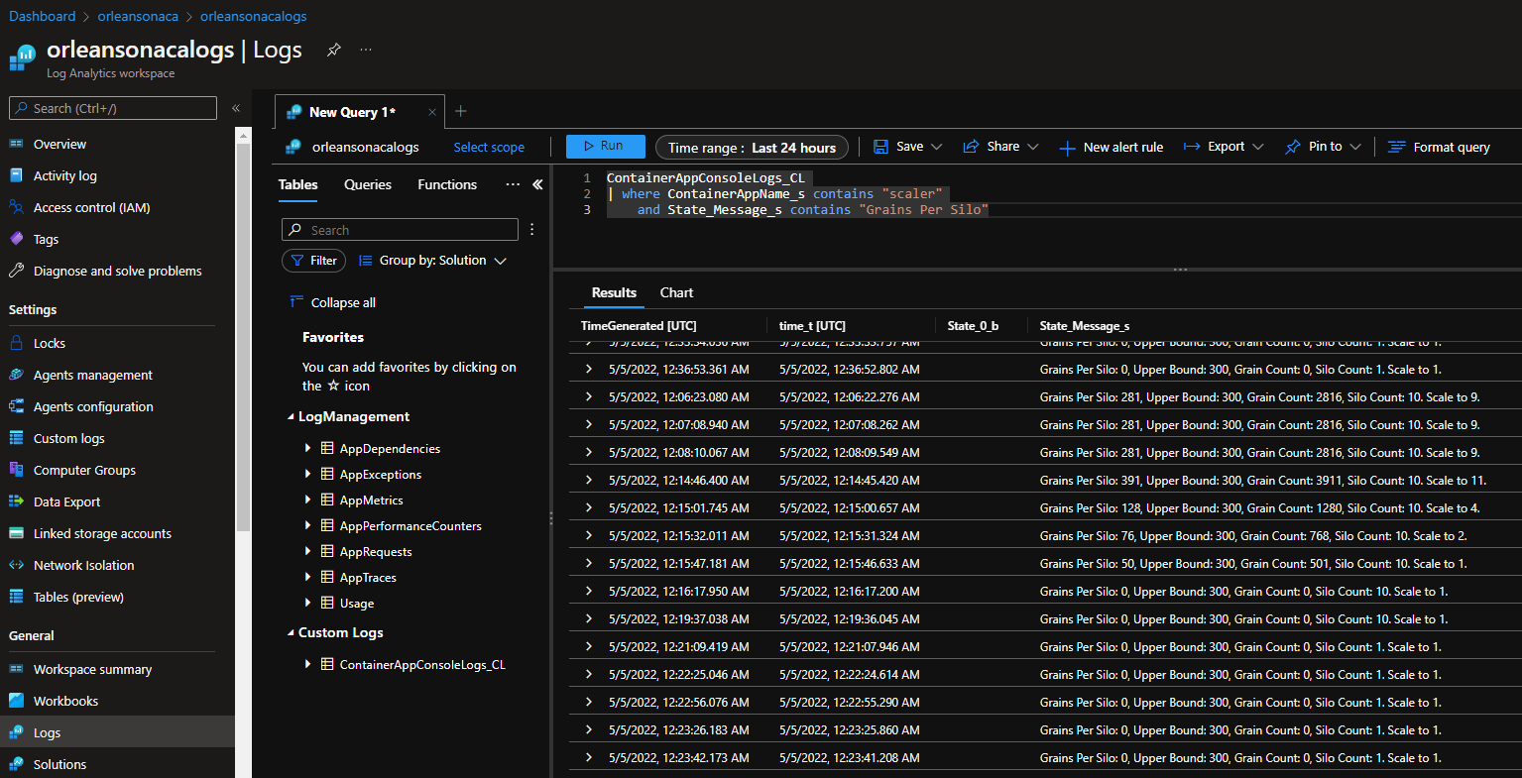Open Workspace summary

click(x=92, y=669)
